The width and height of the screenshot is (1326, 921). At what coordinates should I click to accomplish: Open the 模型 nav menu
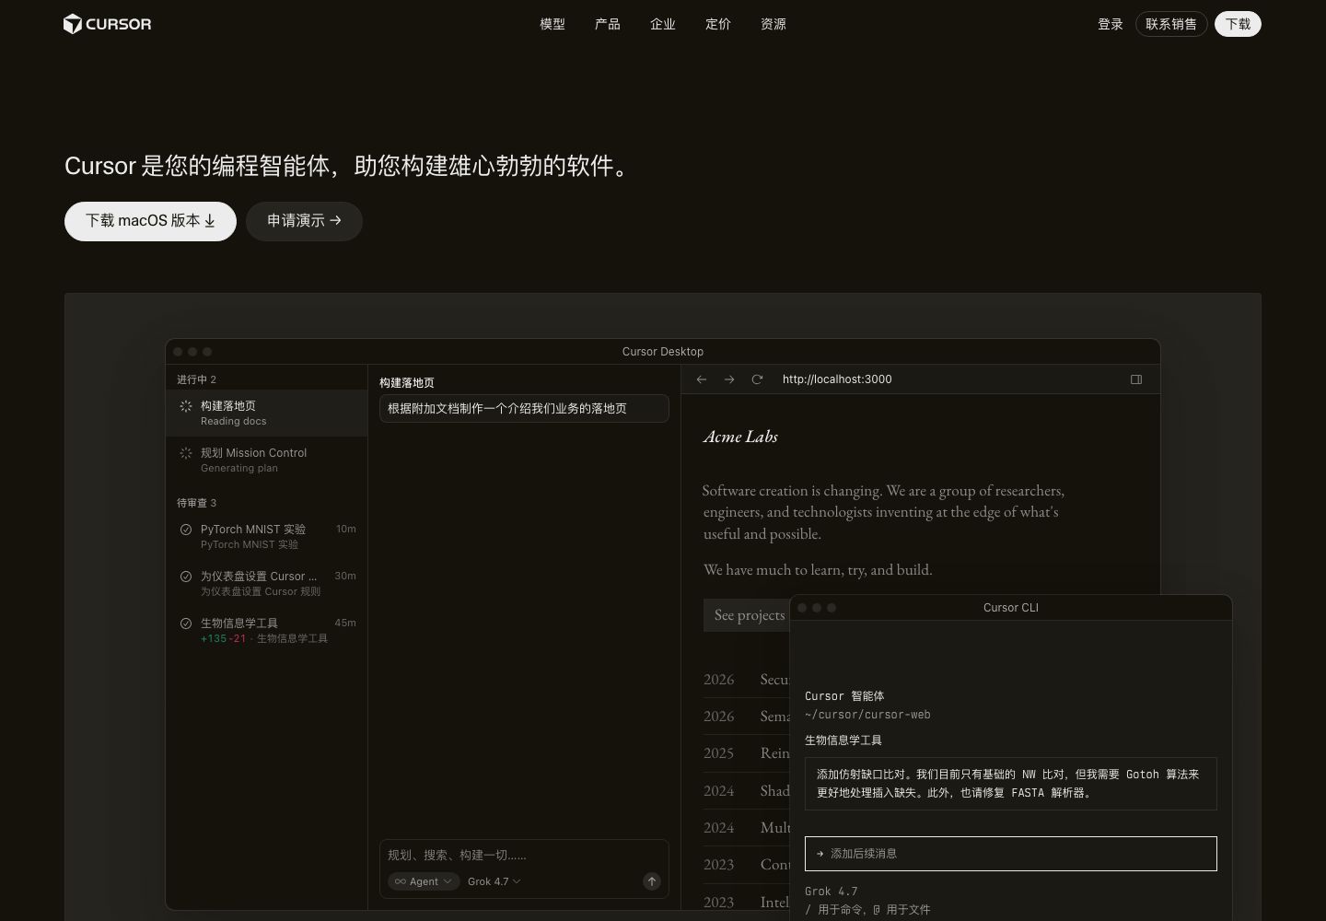pos(552,24)
